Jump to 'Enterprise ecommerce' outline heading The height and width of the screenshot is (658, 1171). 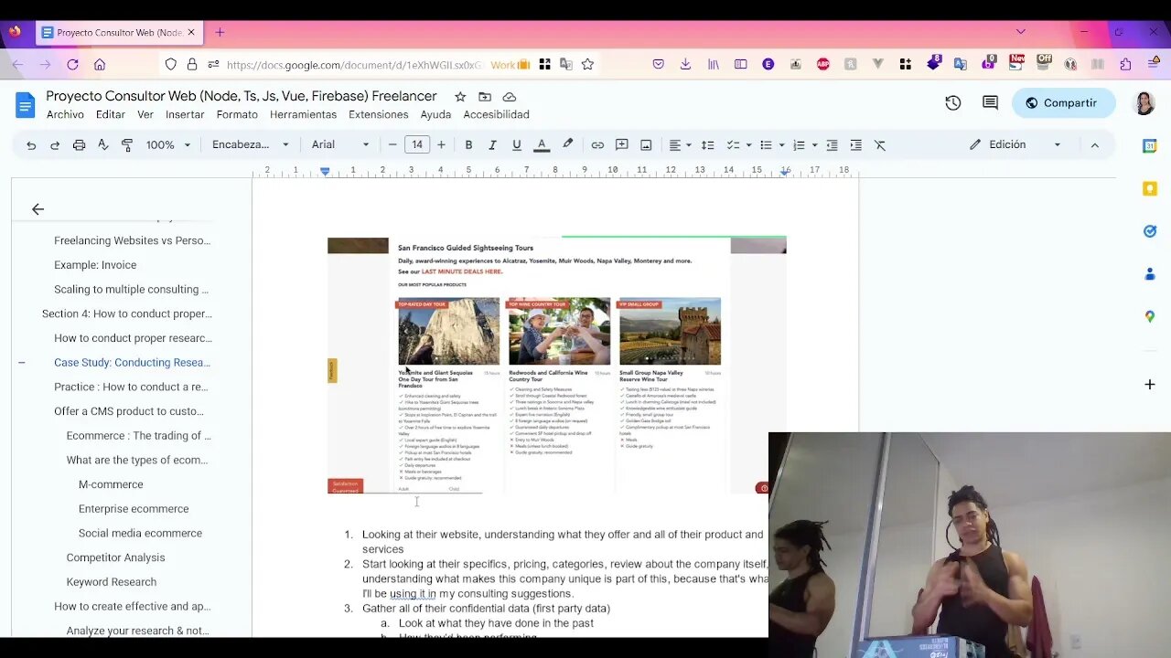(134, 509)
